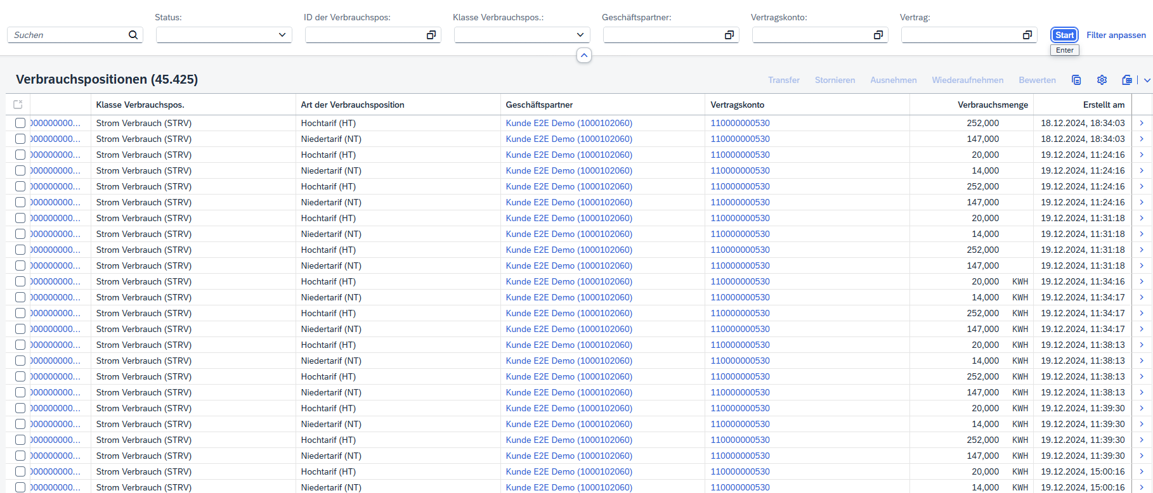Export table to spreadsheet icon
Viewport: 1153px width, 493px height.
point(1127,80)
